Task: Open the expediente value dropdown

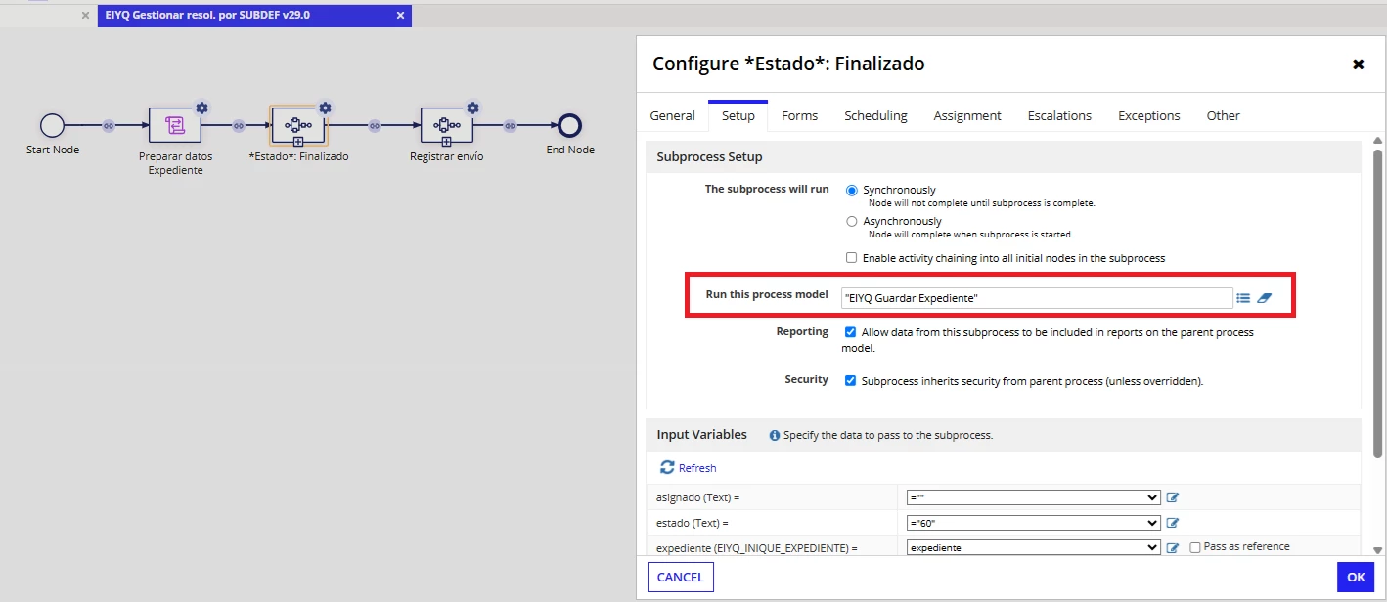Action: pos(1034,547)
